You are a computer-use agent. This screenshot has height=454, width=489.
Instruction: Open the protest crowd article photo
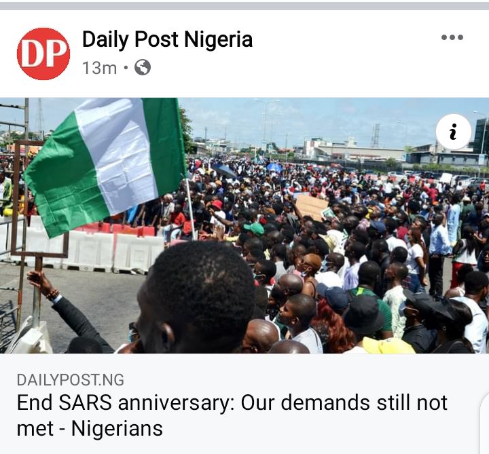point(244,225)
